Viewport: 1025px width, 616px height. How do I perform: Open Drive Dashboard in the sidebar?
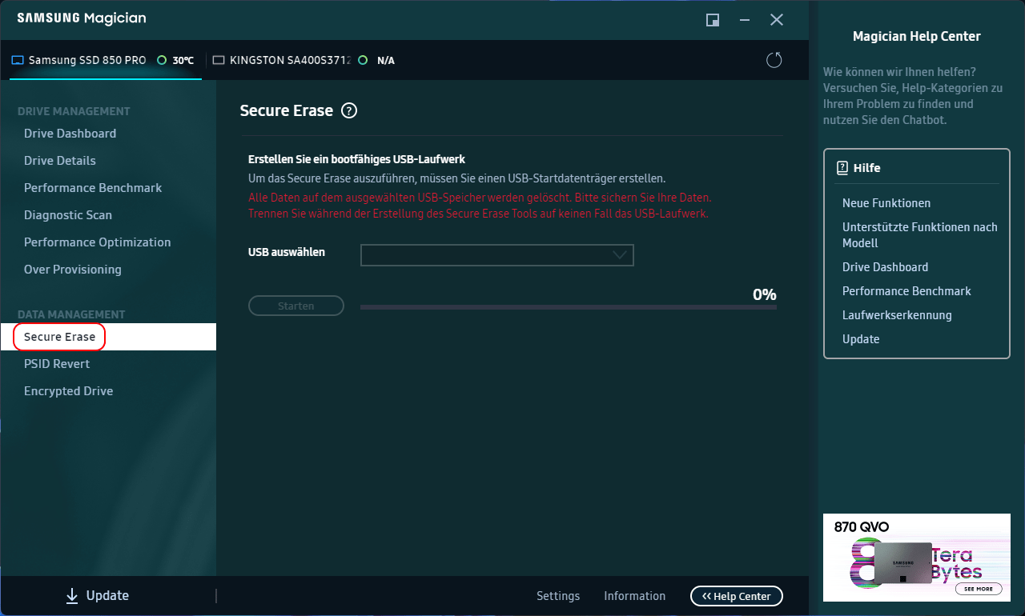click(x=70, y=134)
